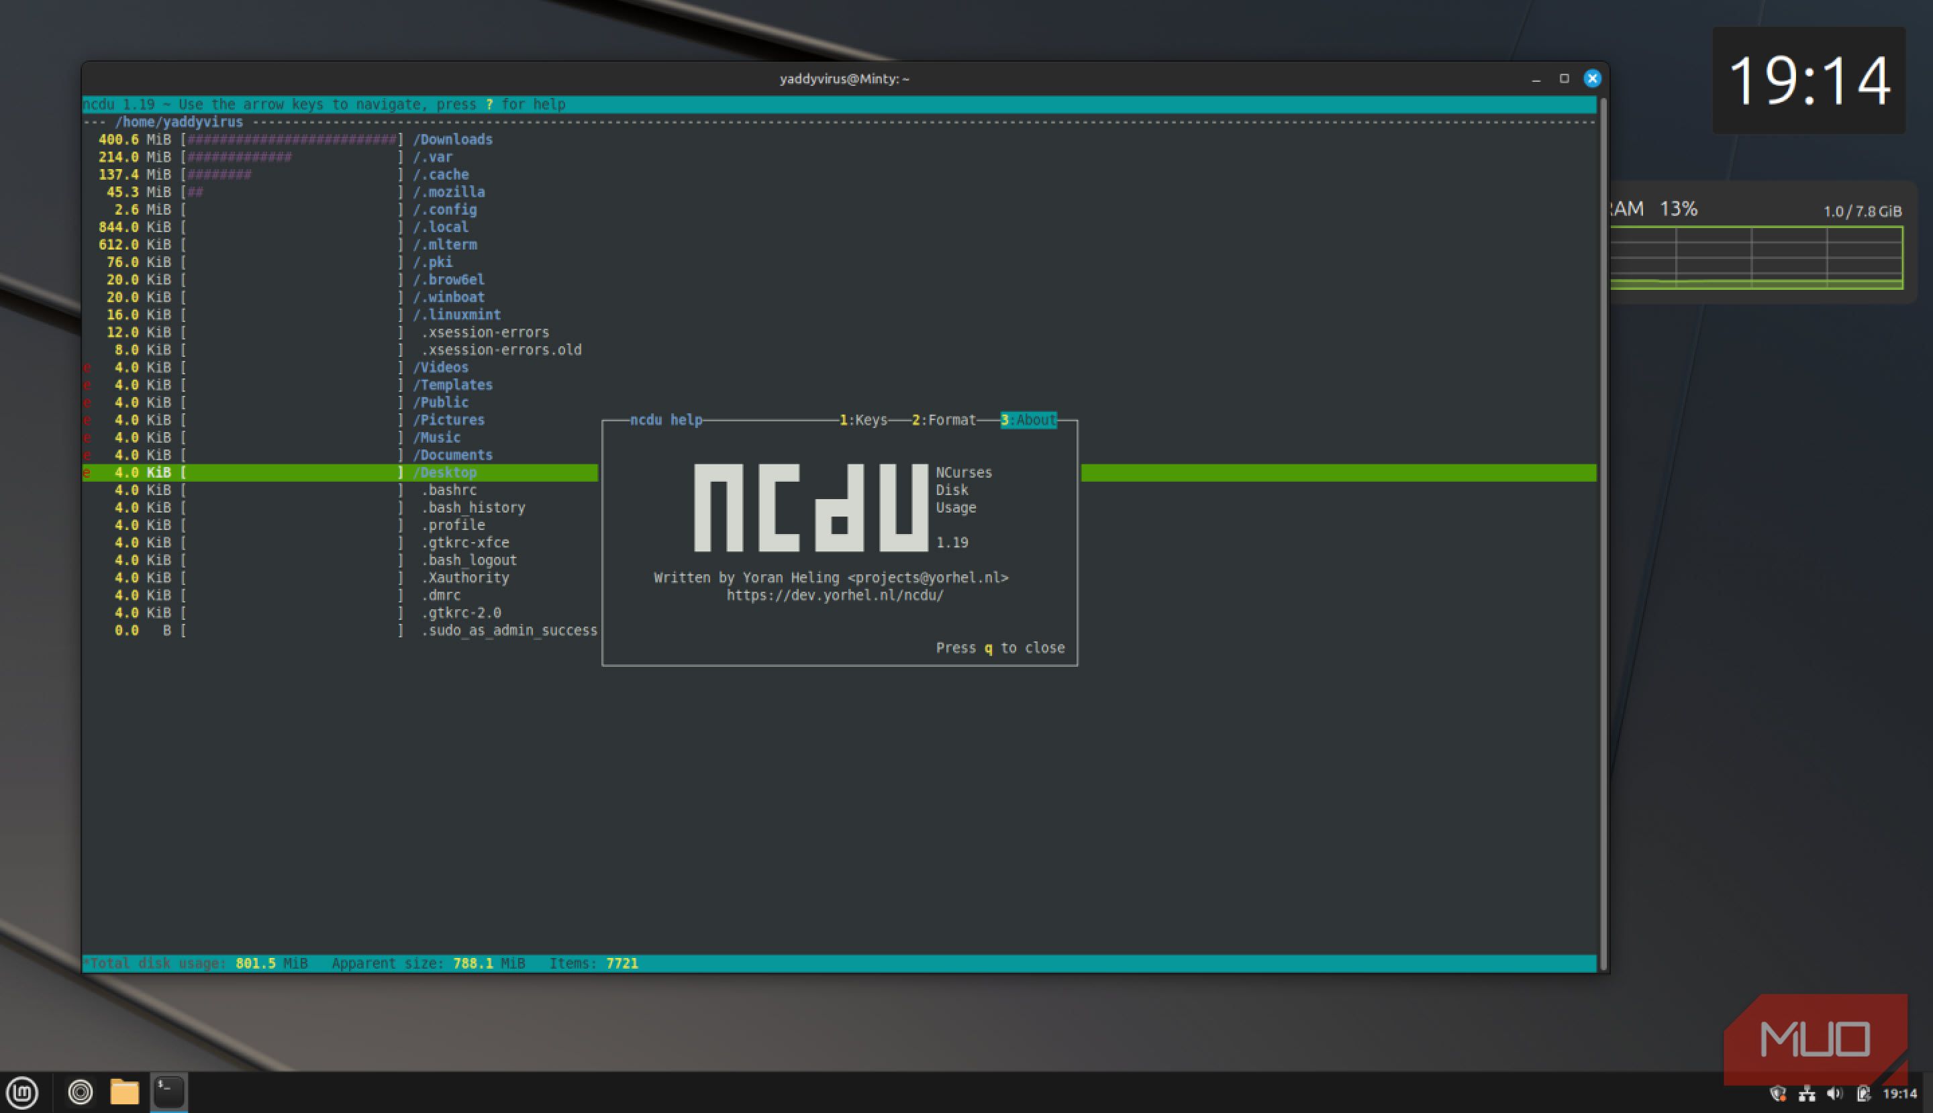Select the /Downloads directory row

[839, 139]
